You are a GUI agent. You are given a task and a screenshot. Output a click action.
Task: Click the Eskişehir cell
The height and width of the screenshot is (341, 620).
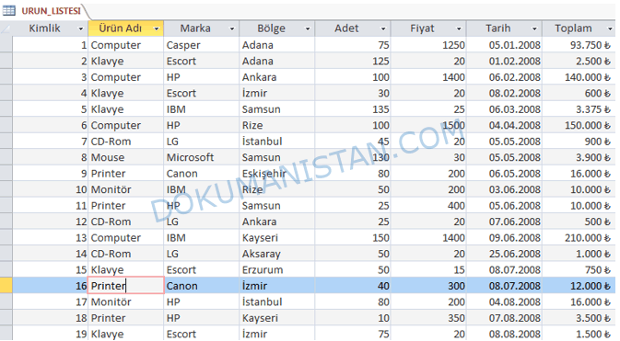pyautogui.click(x=276, y=174)
